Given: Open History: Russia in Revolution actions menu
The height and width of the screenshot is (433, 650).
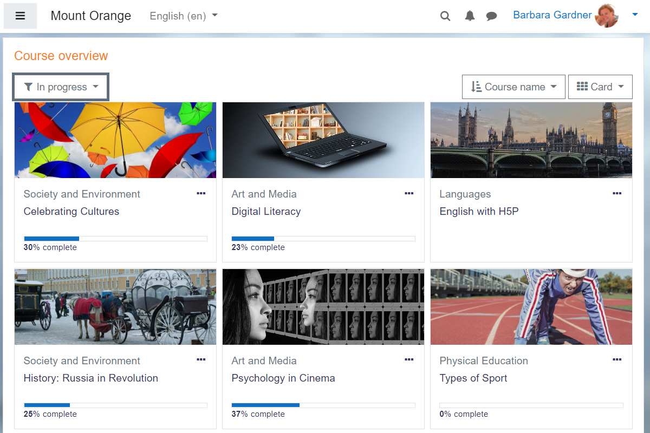Looking at the screenshot, I should click(201, 359).
